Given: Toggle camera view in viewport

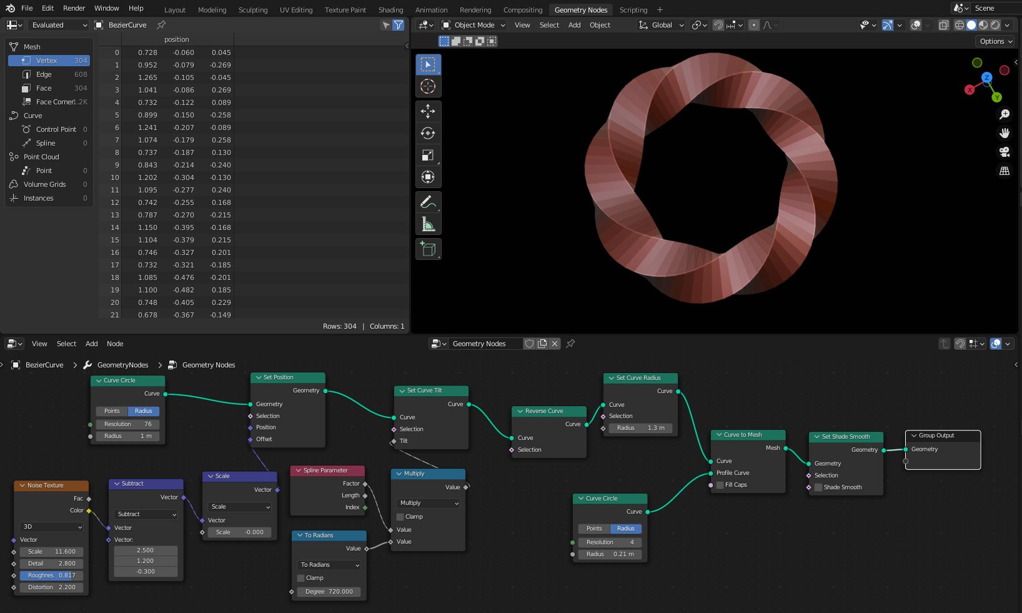Looking at the screenshot, I should tap(1004, 152).
